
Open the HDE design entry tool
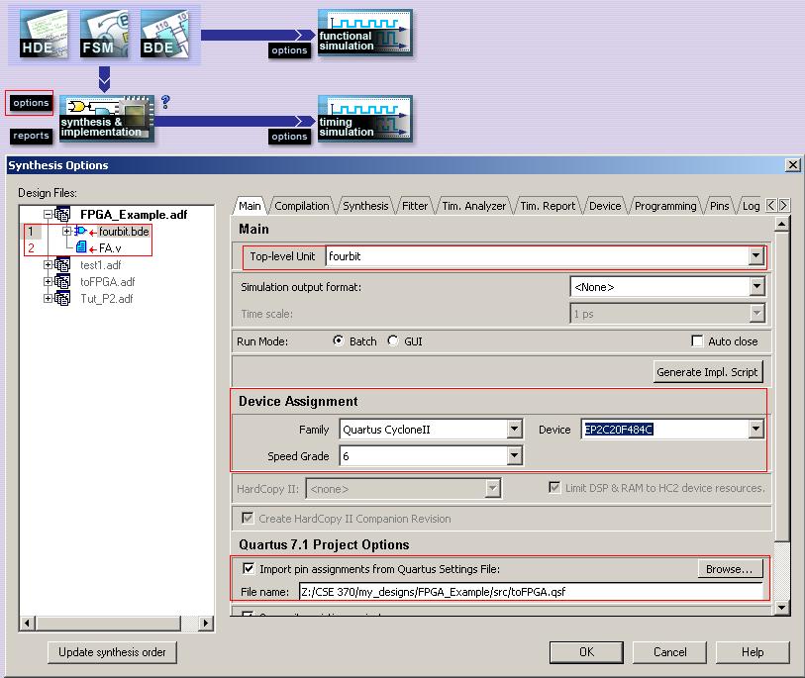(x=44, y=34)
